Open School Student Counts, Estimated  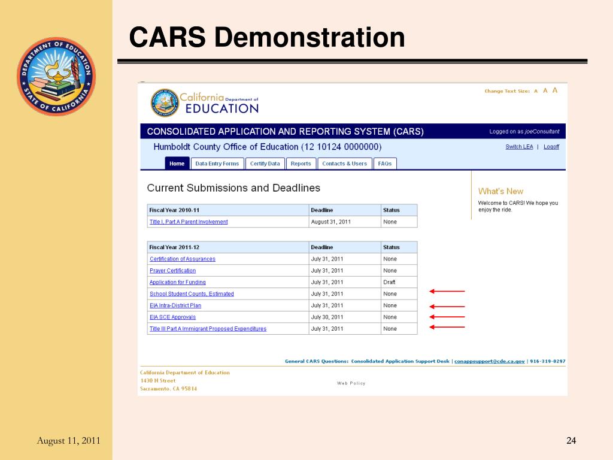pos(192,293)
